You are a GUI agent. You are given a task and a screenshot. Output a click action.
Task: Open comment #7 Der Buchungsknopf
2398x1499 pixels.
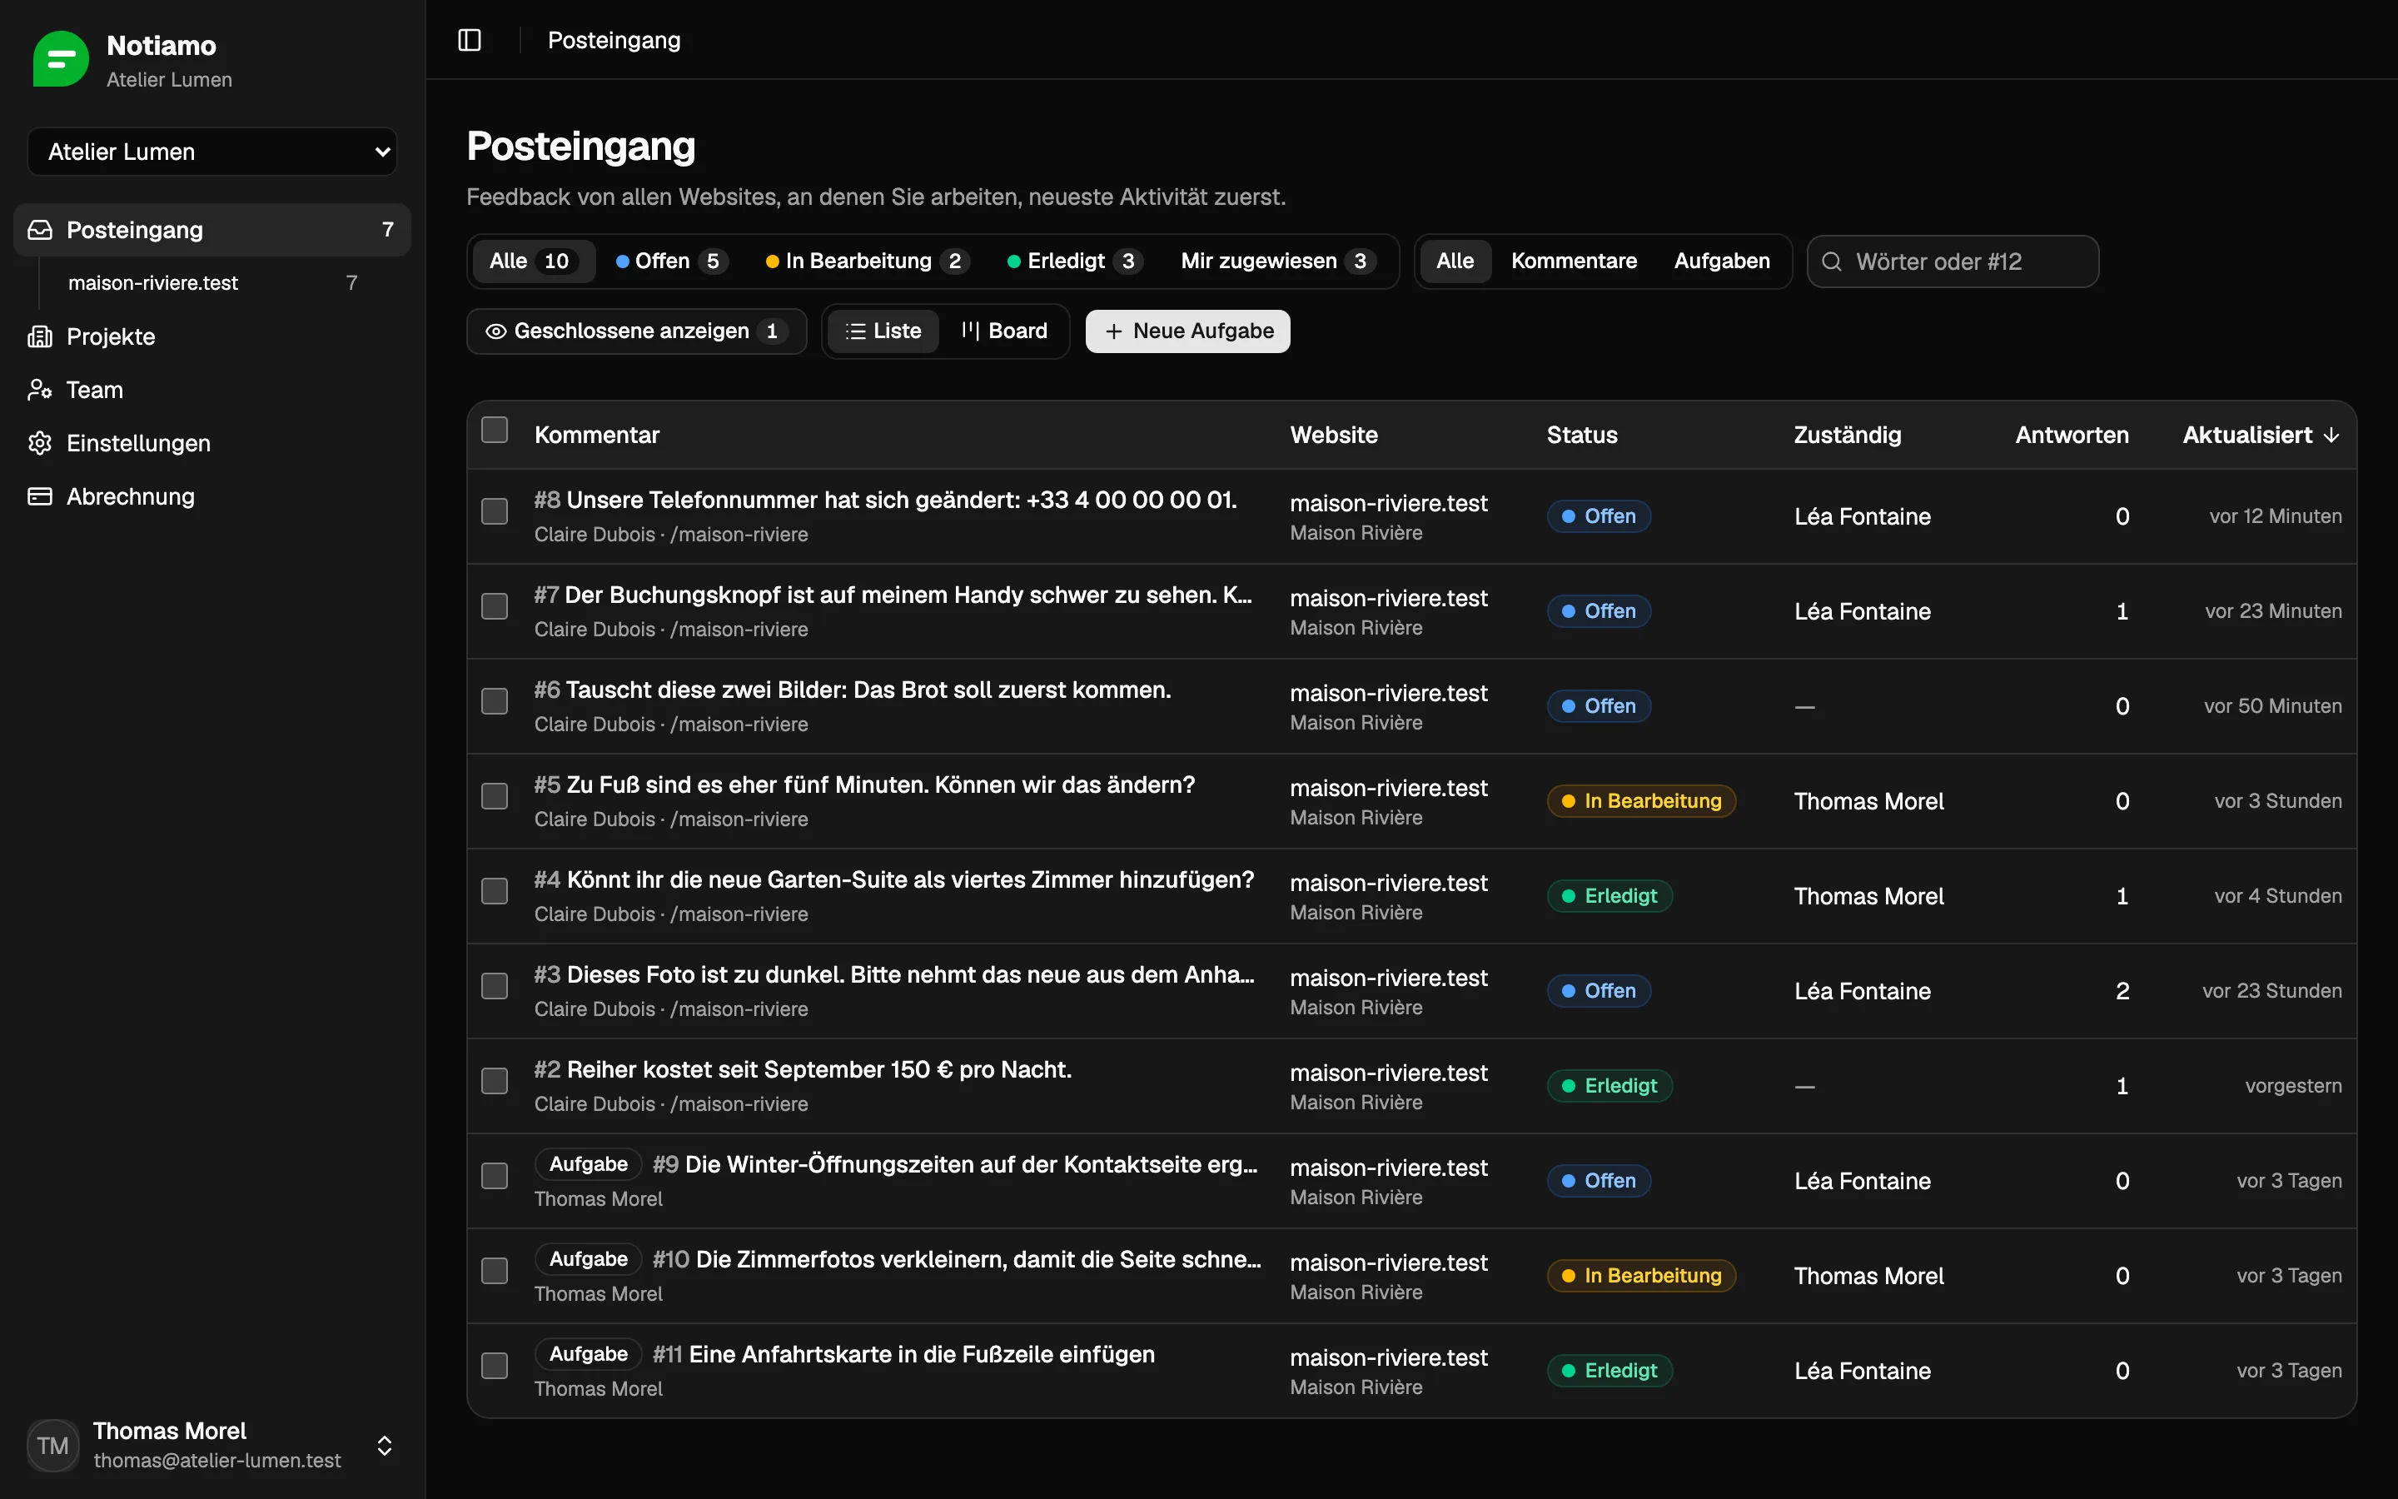click(x=893, y=595)
